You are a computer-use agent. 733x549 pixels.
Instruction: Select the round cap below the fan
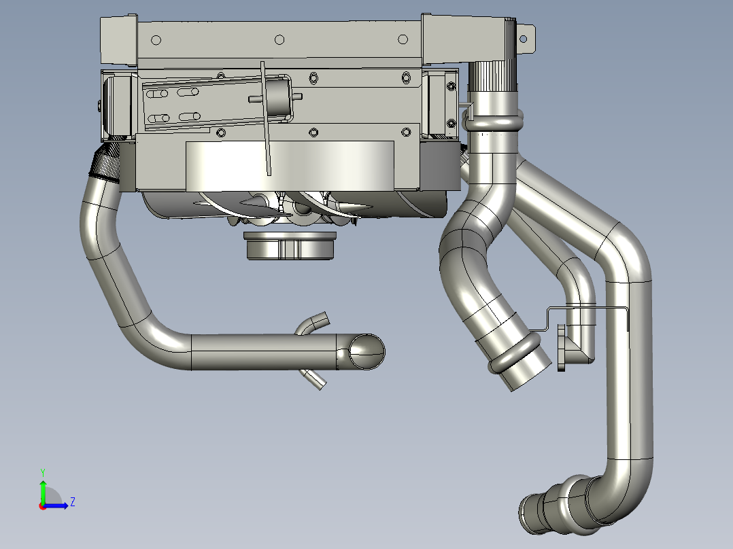(x=290, y=245)
